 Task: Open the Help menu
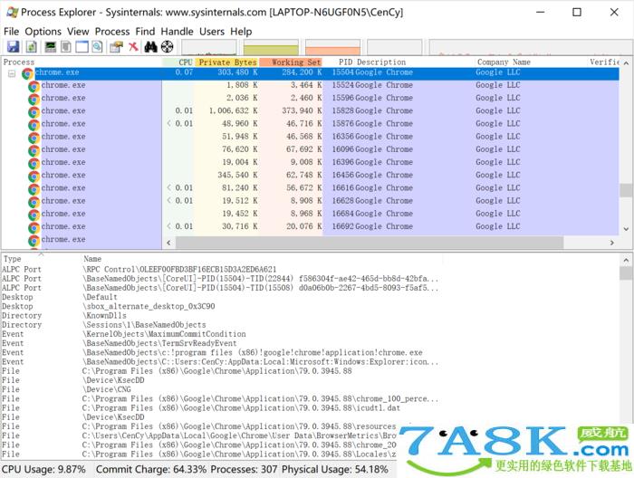coord(241,32)
